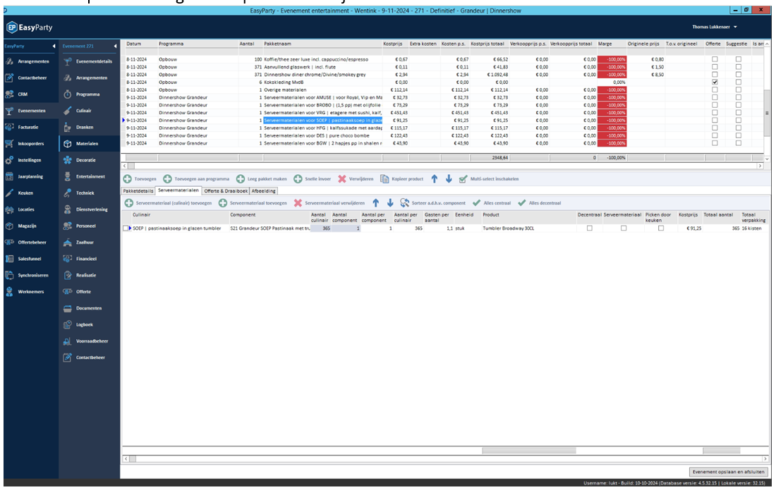Open Techniek in the event menu
This screenshot has height=490, width=776.
(x=89, y=193)
